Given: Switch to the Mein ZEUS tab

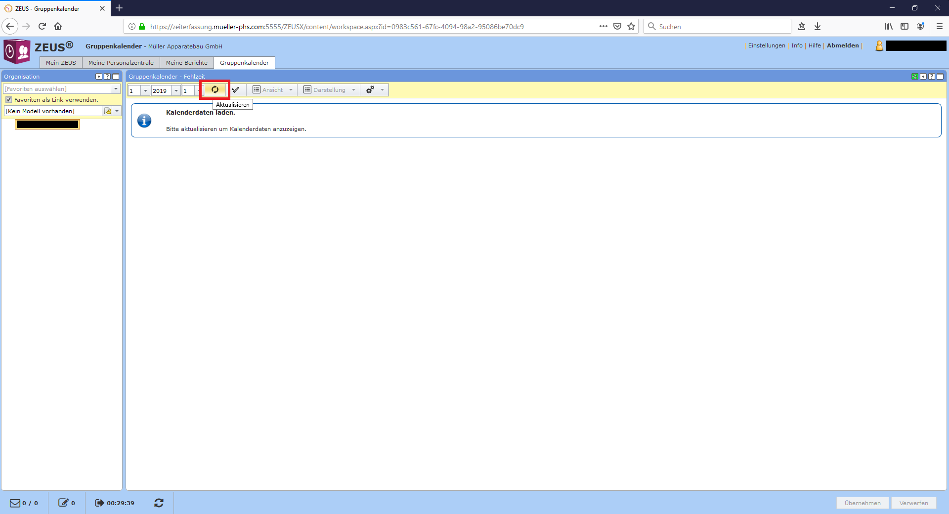Looking at the screenshot, I should coord(61,63).
